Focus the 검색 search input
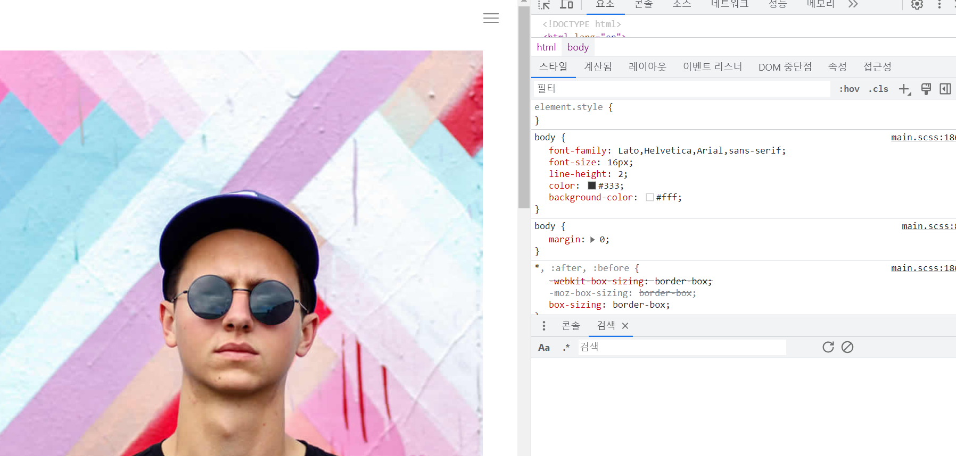 tap(682, 347)
